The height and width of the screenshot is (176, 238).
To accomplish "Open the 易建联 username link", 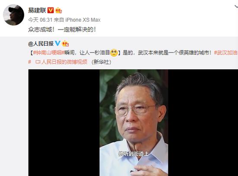I will (x=37, y=10).
